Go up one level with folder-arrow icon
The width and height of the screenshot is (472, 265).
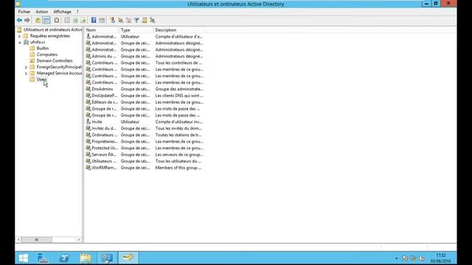(38, 20)
